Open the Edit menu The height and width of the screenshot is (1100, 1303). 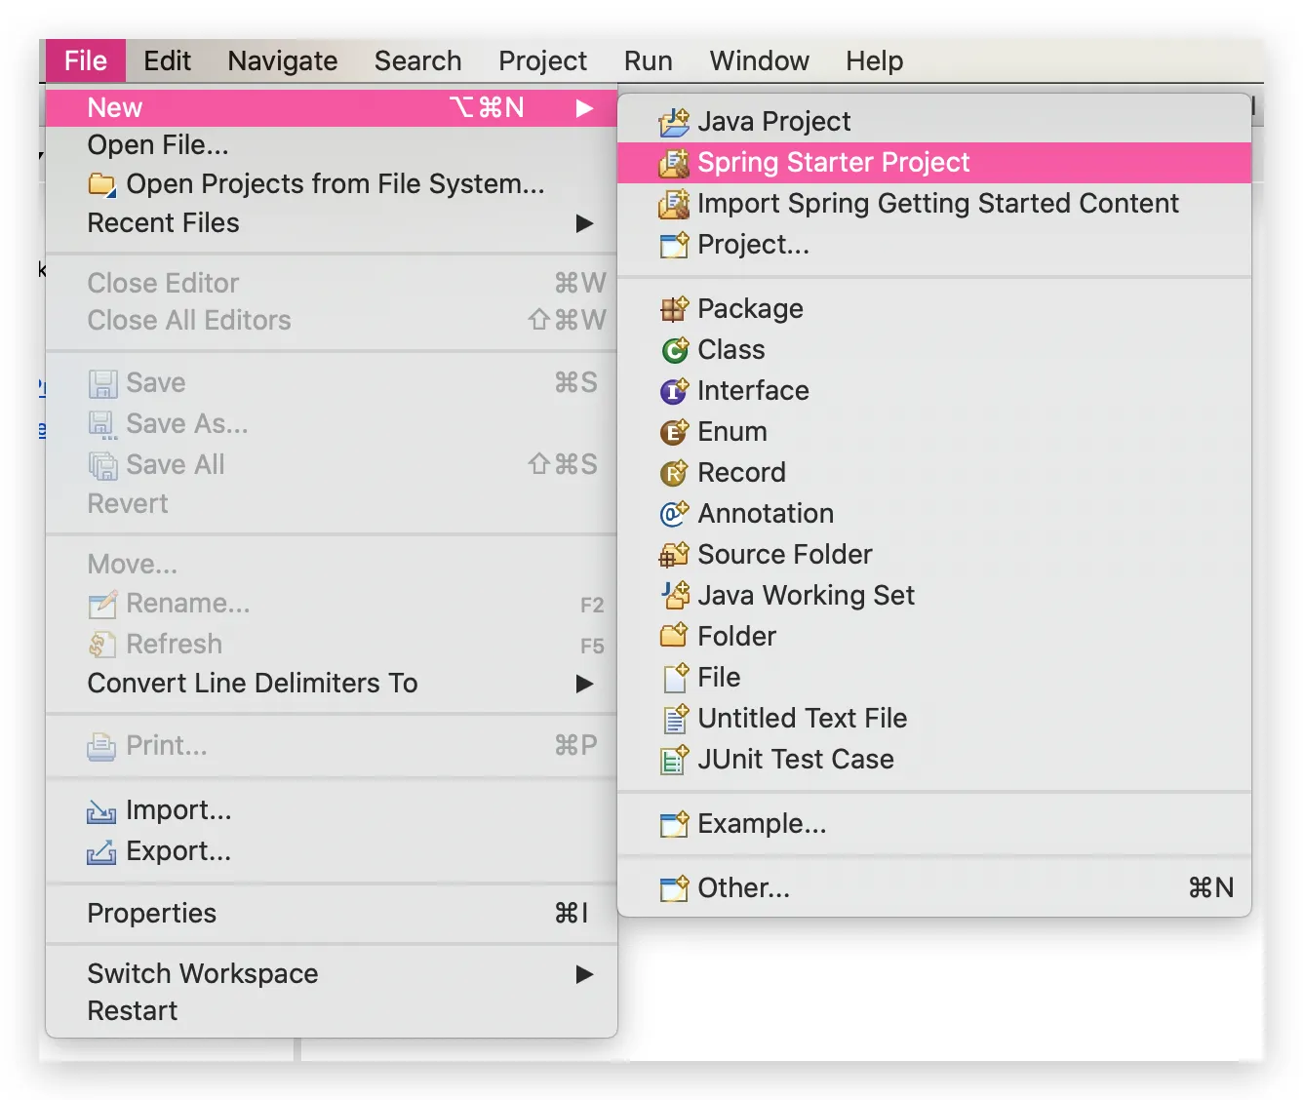click(x=168, y=60)
